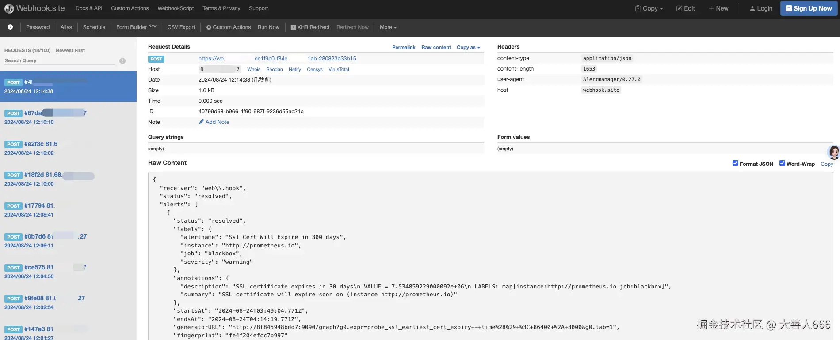Toggle request sort order Newest First
Screen dimensions: 840x340
(70, 50)
